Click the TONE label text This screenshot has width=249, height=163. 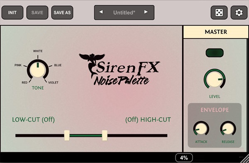pos(38,88)
